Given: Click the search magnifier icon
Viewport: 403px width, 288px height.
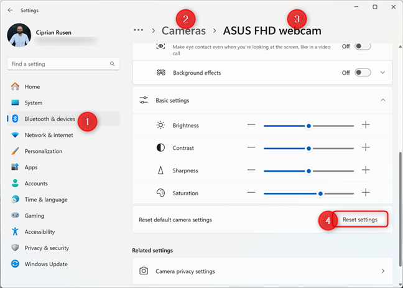Looking at the screenshot, I should point(112,64).
